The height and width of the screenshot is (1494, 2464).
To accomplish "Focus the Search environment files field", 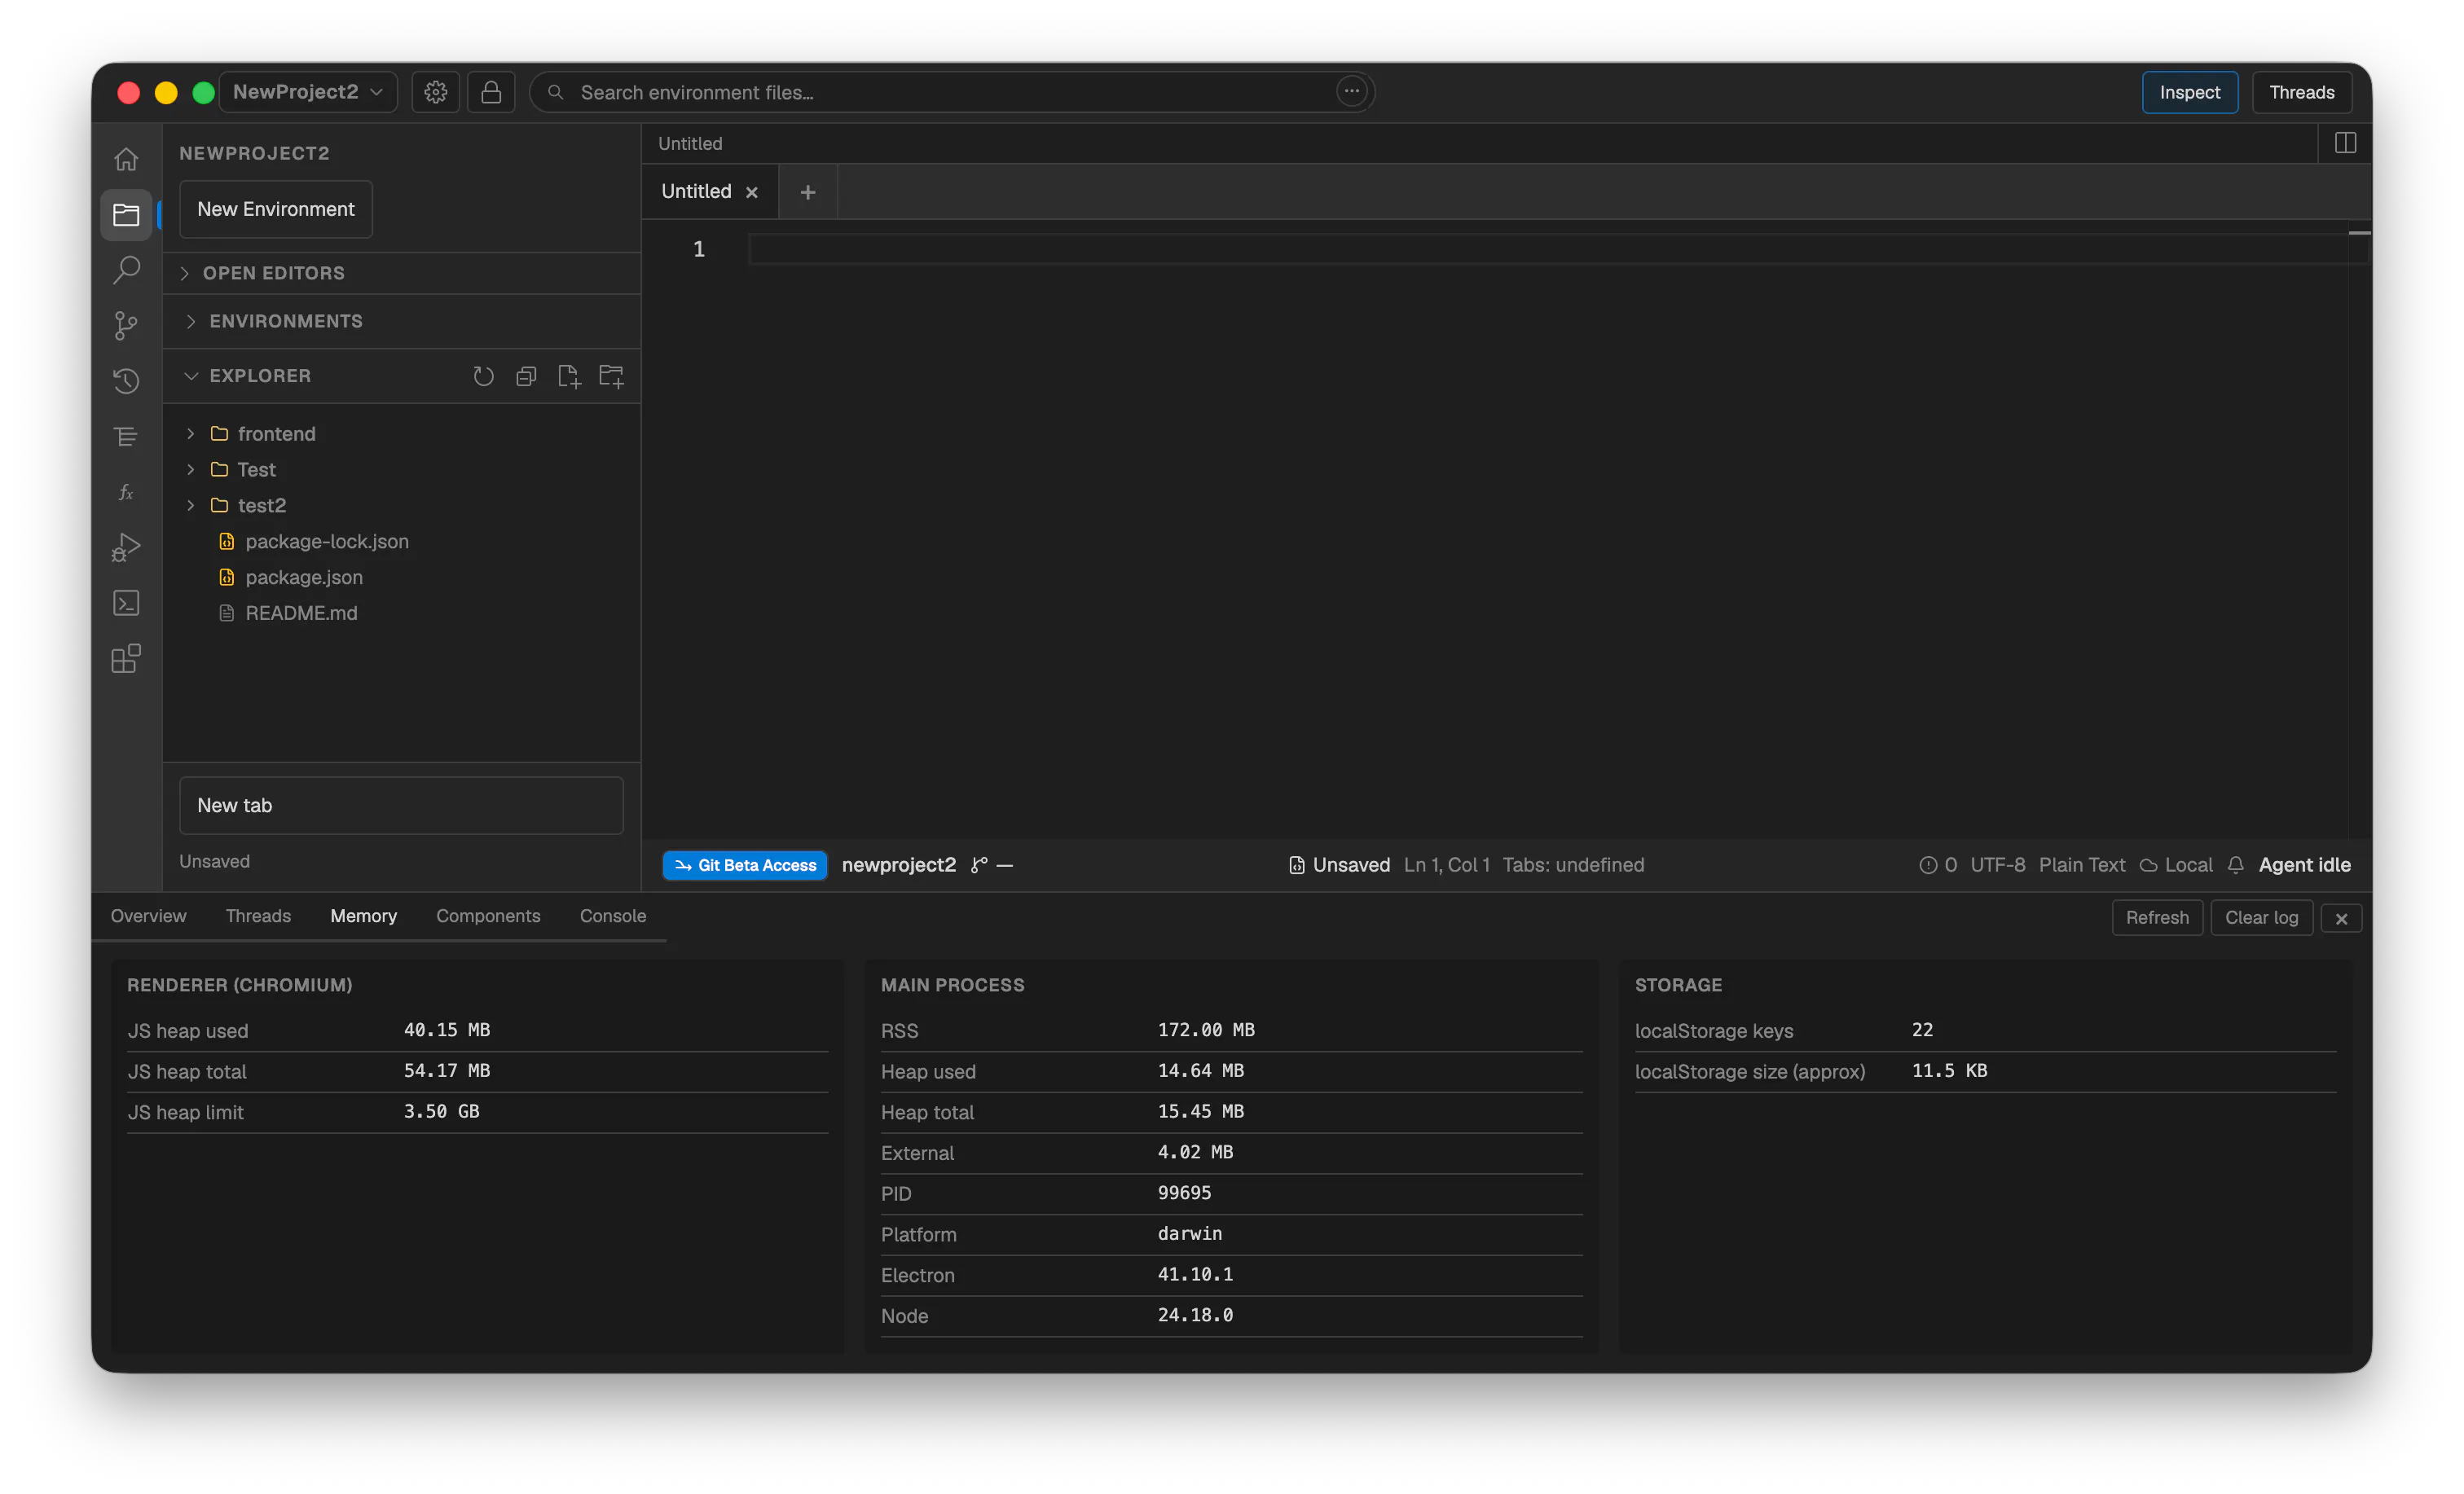I will click(x=951, y=92).
